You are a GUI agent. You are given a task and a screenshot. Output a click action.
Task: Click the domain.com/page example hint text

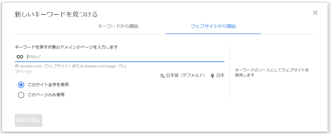[97, 66]
